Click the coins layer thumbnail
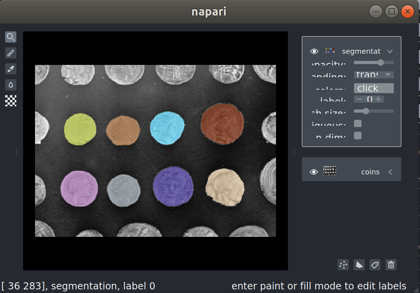The width and height of the screenshot is (420, 293). [329, 170]
